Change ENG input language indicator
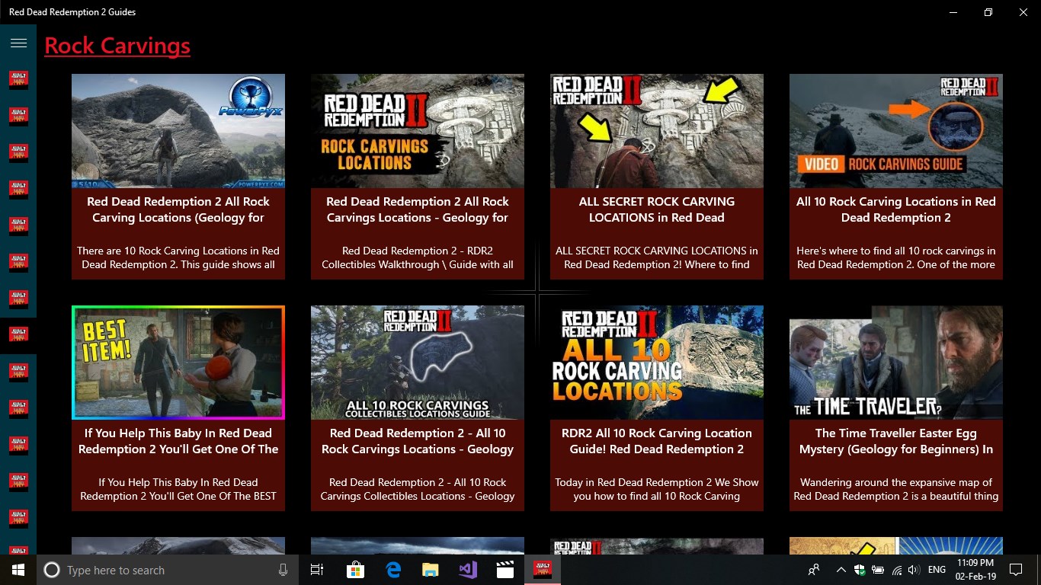The image size is (1041, 585). [x=937, y=570]
